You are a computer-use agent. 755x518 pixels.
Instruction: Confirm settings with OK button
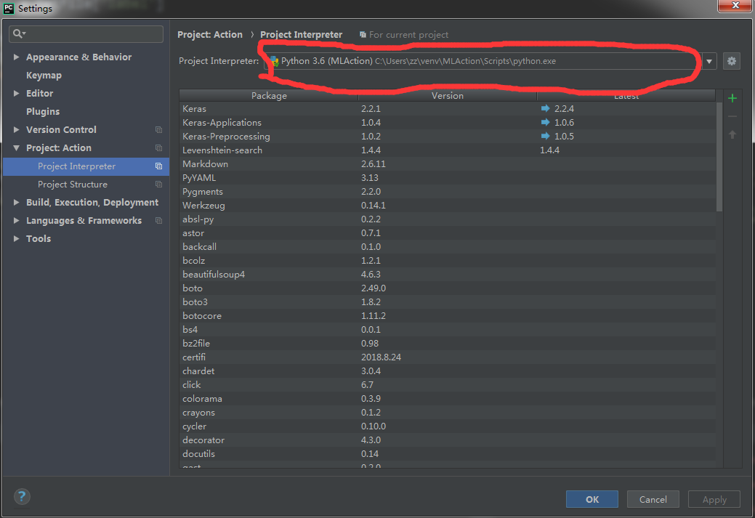(592, 499)
